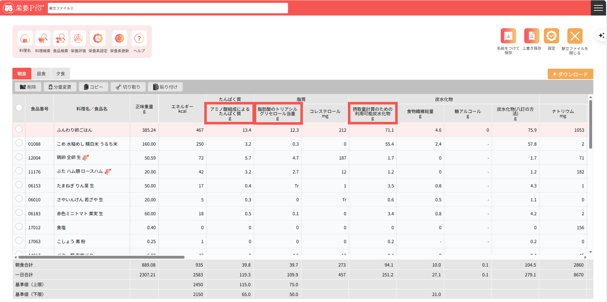
Task: Open 栄養素設定 nutrient settings
Action: (x=98, y=39)
